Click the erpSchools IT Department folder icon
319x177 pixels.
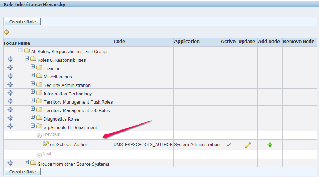coord(39,126)
